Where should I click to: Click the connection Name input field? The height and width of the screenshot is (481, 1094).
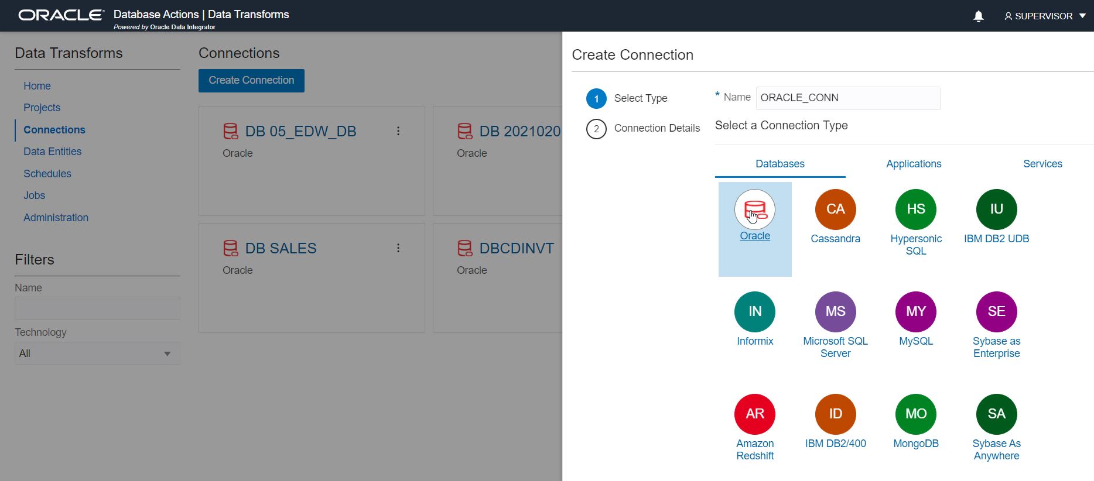848,98
